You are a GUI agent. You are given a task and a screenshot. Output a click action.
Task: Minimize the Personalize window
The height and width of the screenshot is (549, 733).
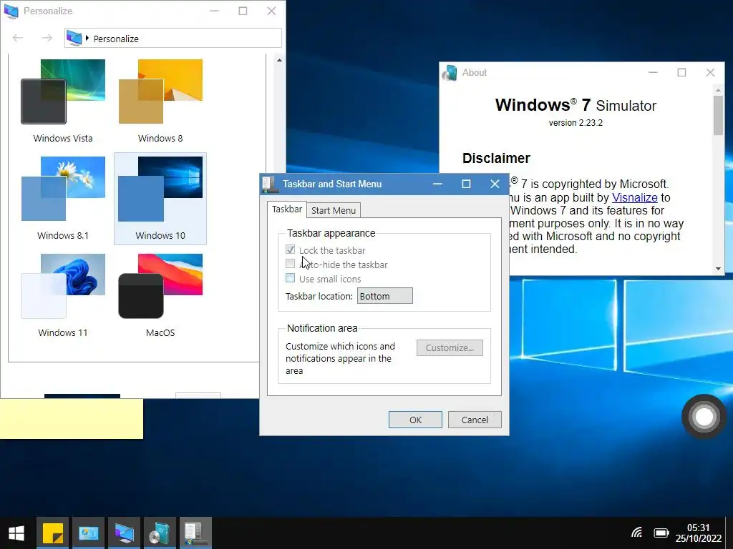click(x=214, y=11)
